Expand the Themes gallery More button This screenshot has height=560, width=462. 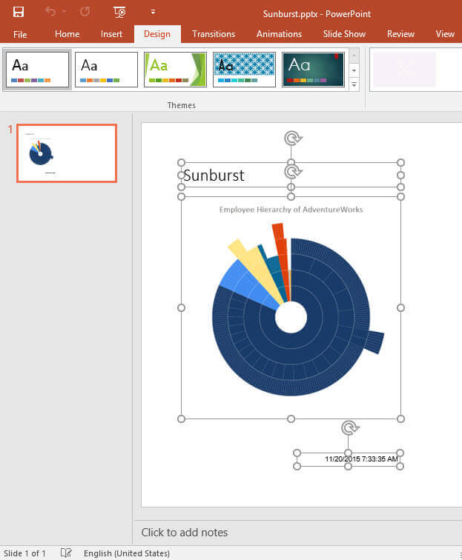point(354,84)
